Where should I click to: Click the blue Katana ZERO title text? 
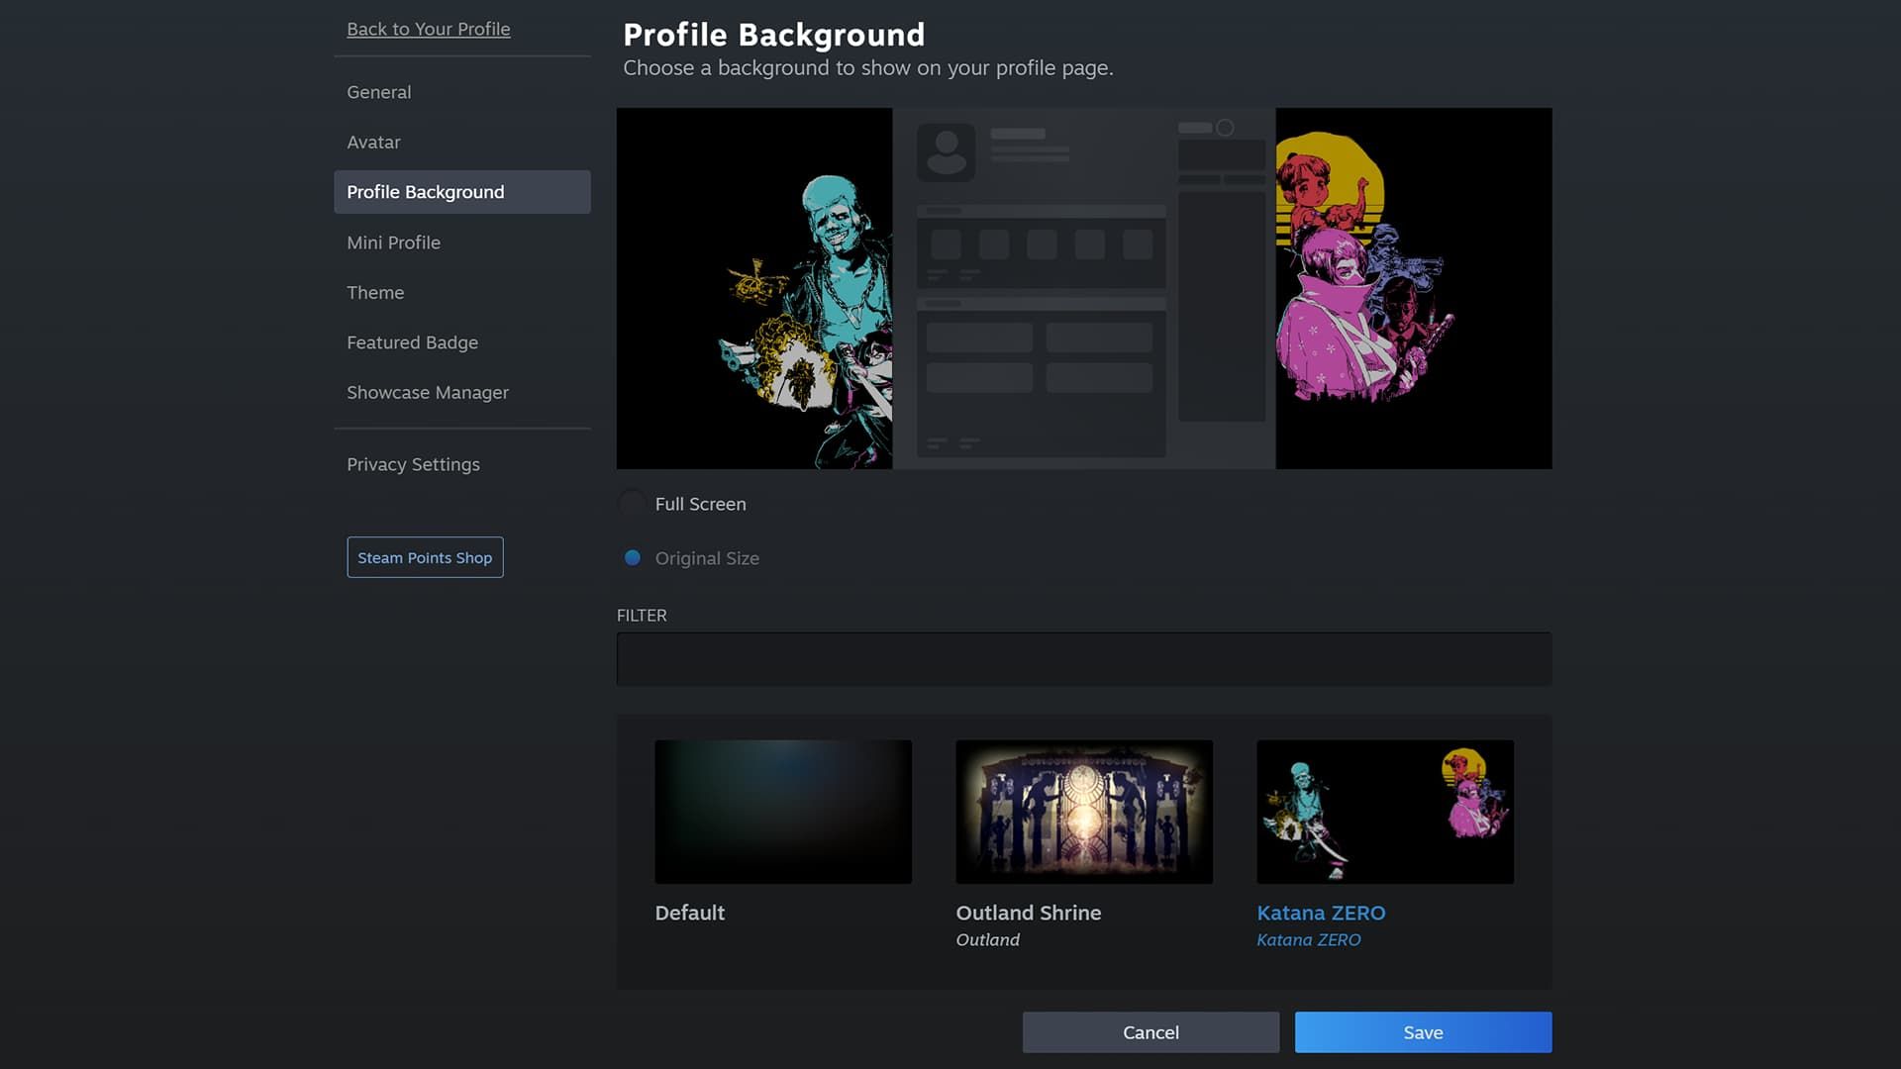tap(1321, 913)
